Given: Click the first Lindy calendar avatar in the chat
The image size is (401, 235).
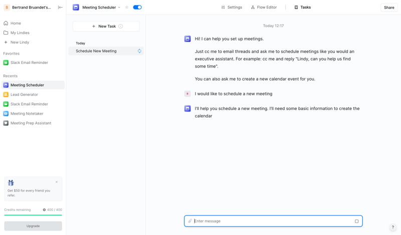Looking at the screenshot, I should click(187, 39).
